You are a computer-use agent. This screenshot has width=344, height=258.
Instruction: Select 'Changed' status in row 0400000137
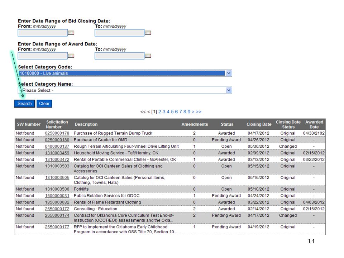(288, 146)
